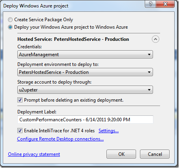Click the dialog title bar text
The image size is (179, 168).
point(36,6)
